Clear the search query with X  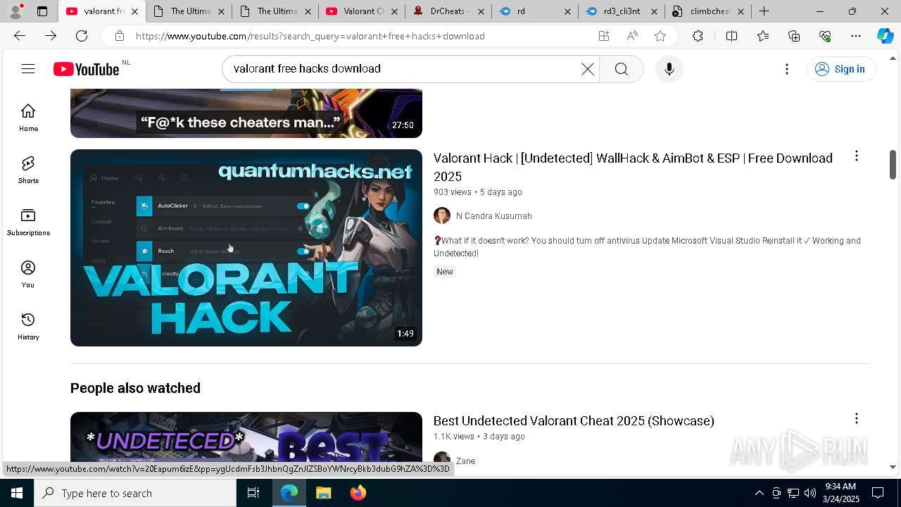coord(587,69)
